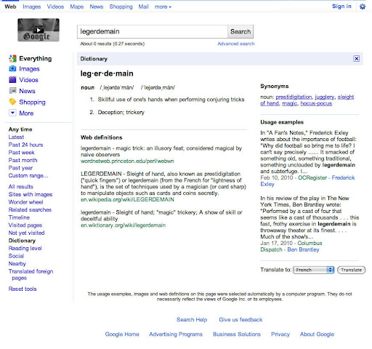Click the Search button
Image resolution: width=372 pixels, height=349 pixels.
pyautogui.click(x=240, y=31)
